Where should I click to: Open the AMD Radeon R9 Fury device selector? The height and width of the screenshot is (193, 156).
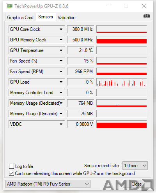pyautogui.click(x=48, y=184)
